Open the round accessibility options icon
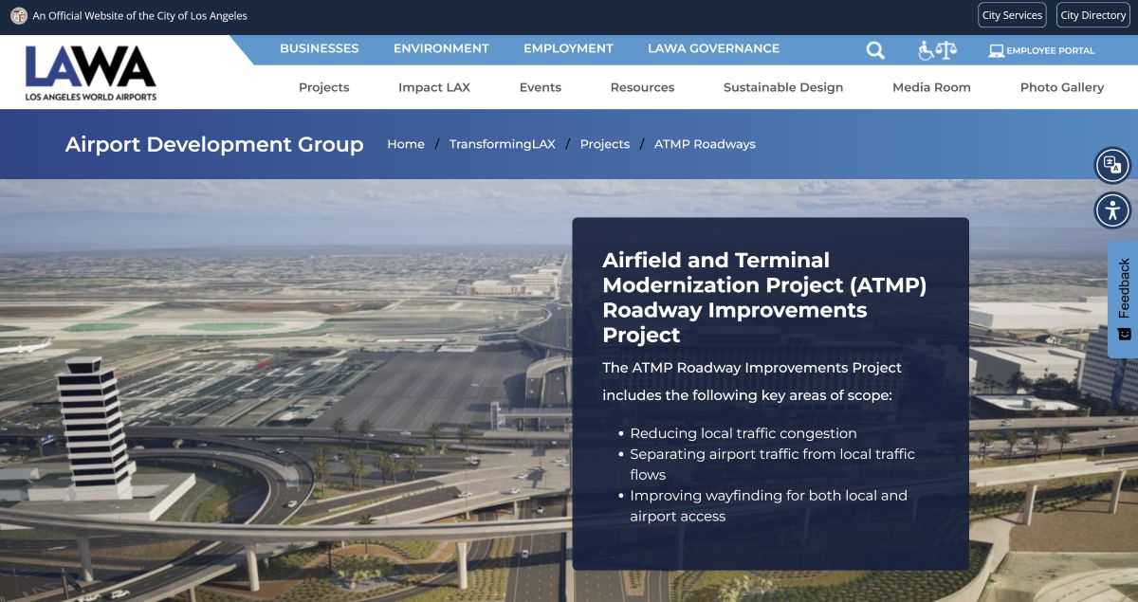The image size is (1138, 602). (1112, 210)
